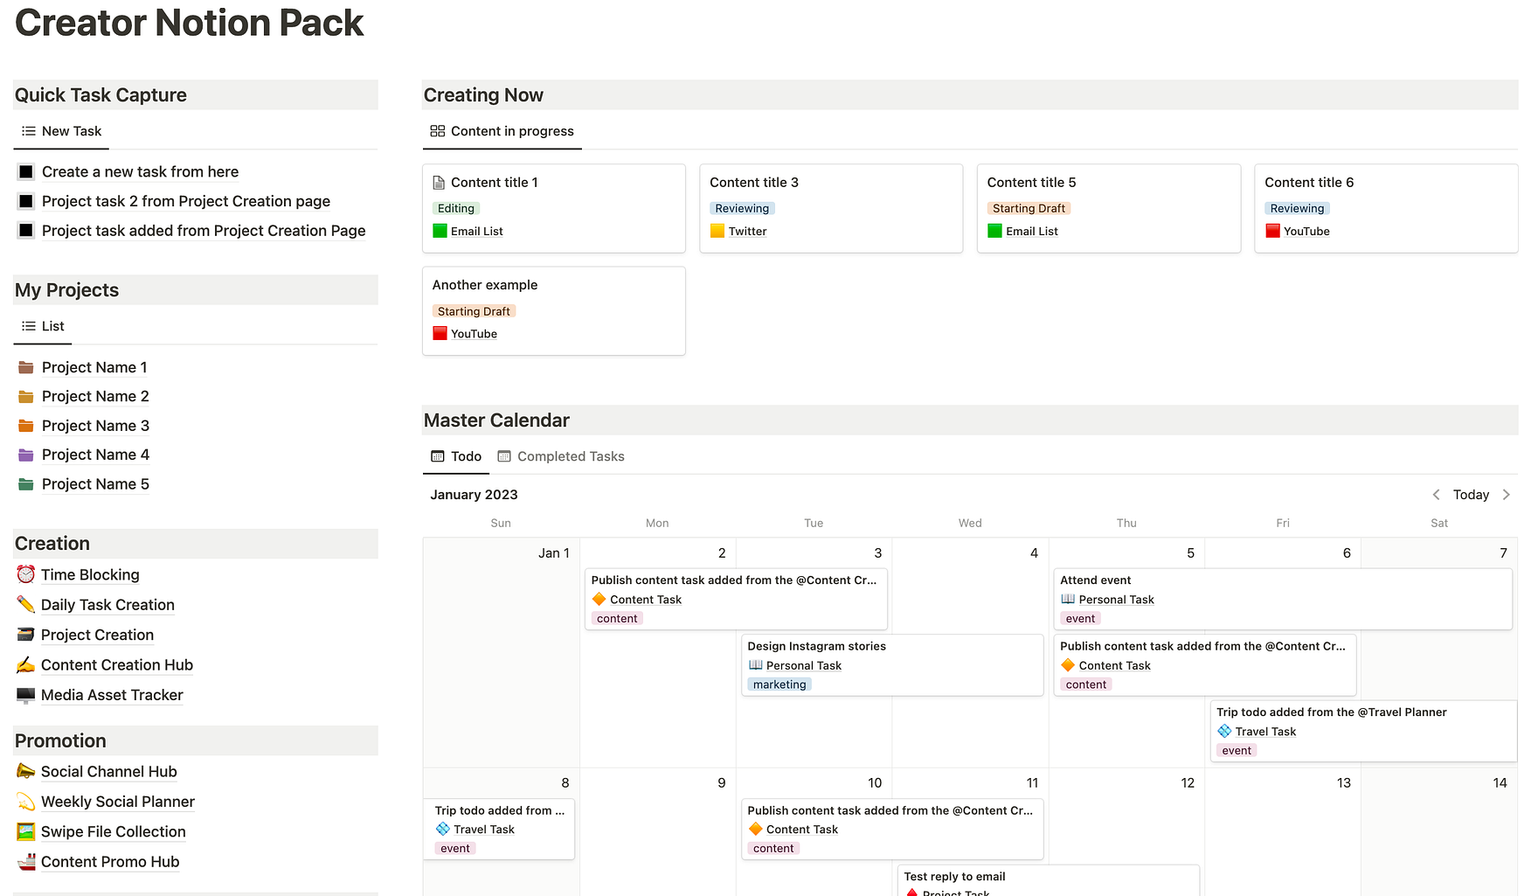Viewport: 1538px width, 896px height.
Task: Click the ship icon beside Content Promo Hub
Action: click(x=25, y=861)
